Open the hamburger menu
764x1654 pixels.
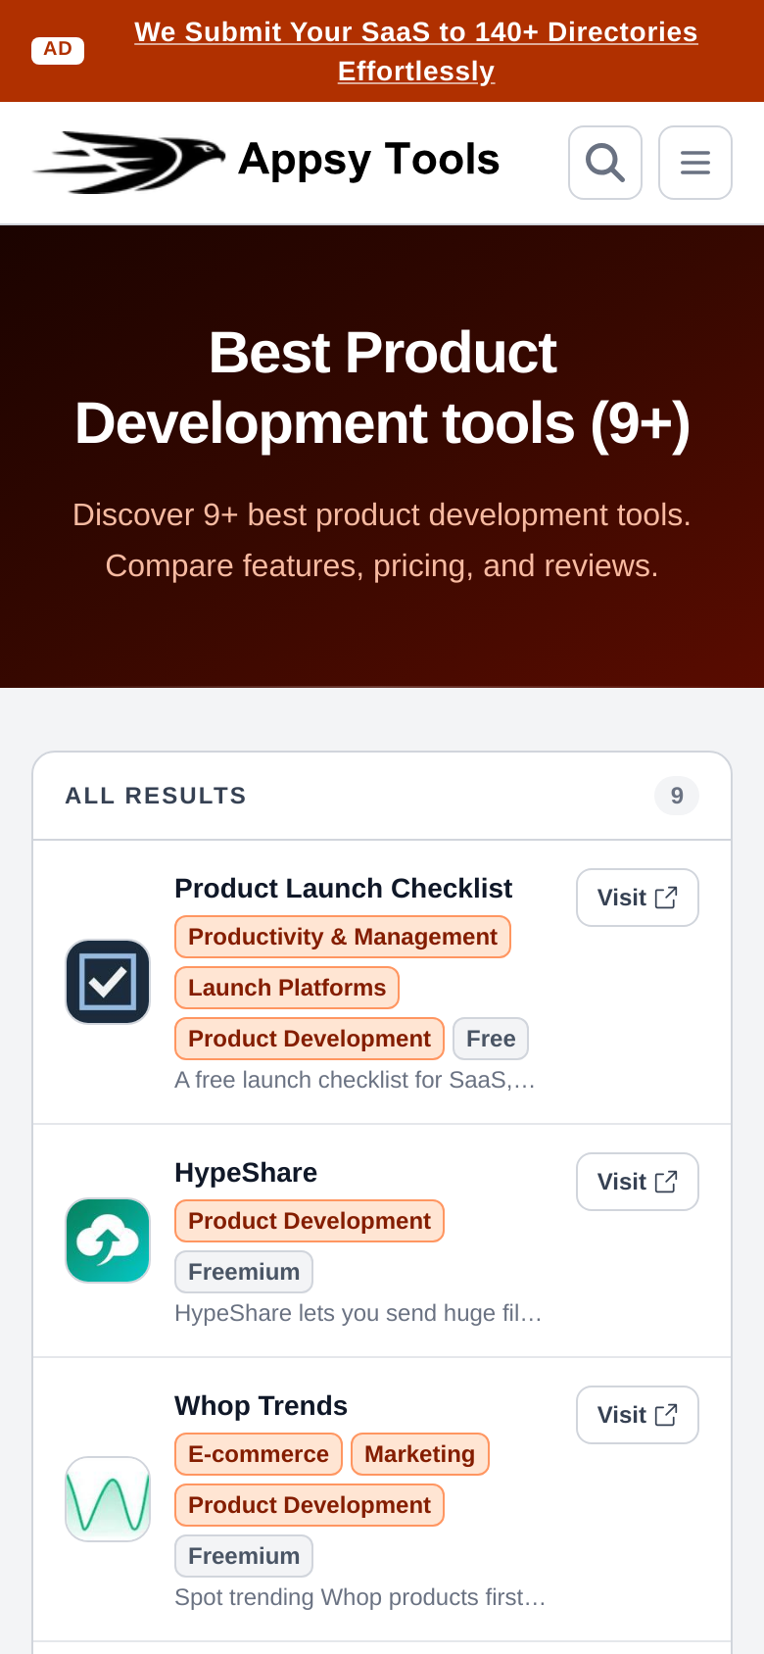coord(695,163)
